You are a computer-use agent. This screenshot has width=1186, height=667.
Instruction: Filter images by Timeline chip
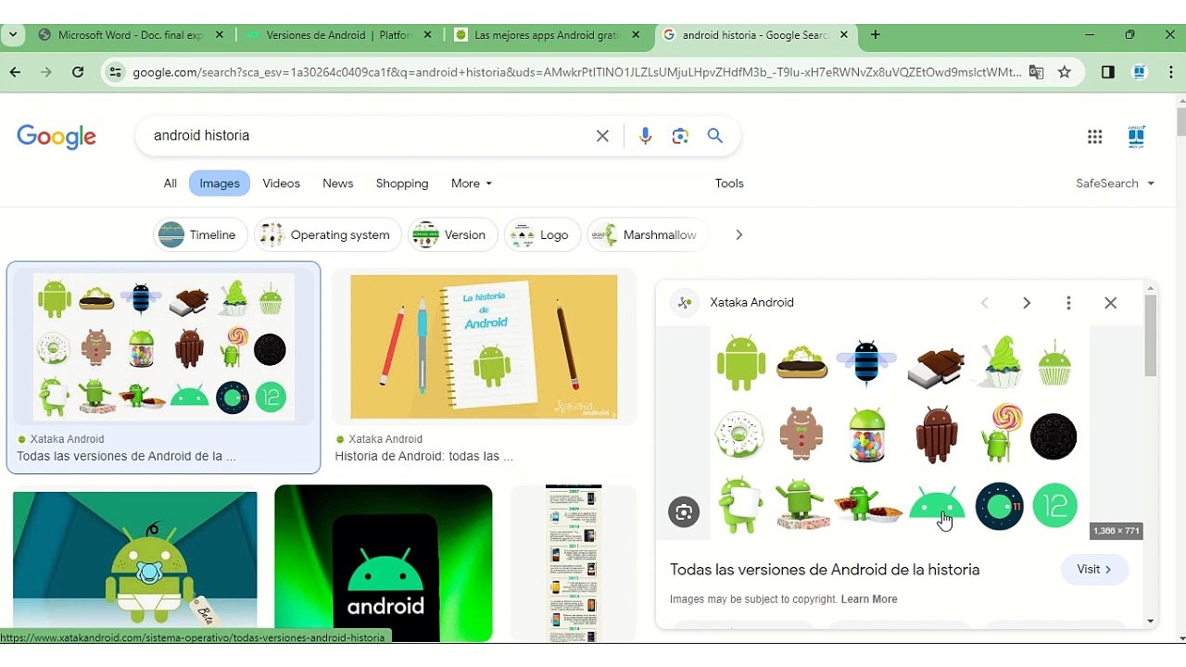pyautogui.click(x=200, y=235)
